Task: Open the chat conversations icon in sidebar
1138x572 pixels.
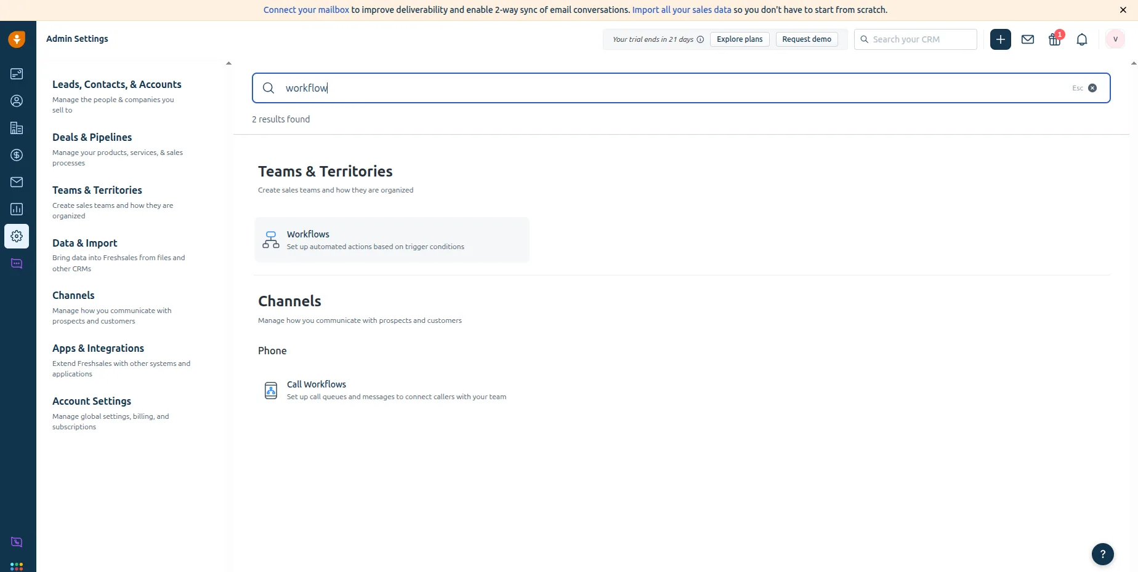Action: pos(17,263)
